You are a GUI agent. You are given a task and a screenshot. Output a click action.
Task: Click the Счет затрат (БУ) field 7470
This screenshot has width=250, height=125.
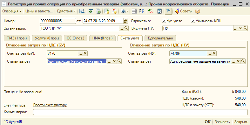click(63, 53)
